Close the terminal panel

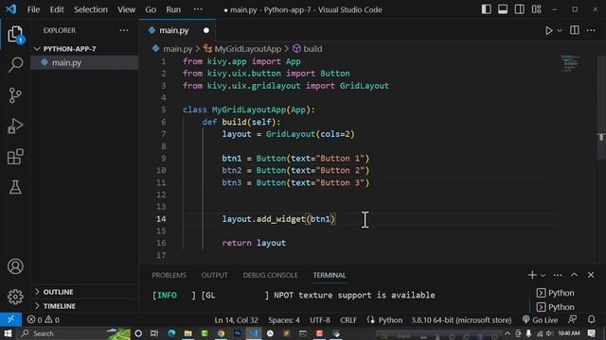(x=591, y=275)
